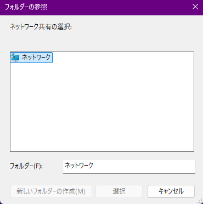
Task: Focus the フォルダー(F) text input field
Action: coord(129,167)
